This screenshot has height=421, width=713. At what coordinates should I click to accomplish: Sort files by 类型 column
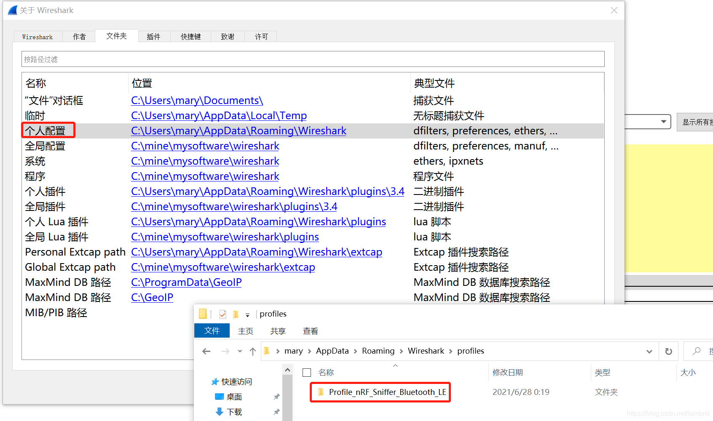[x=603, y=373]
